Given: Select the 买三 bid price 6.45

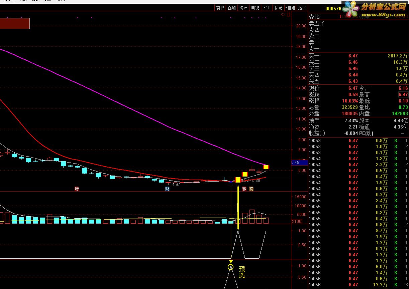Looking at the screenshot, I should click(x=353, y=68).
